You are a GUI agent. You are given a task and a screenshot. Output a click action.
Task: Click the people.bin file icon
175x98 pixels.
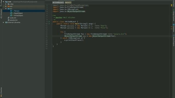click(8, 20)
